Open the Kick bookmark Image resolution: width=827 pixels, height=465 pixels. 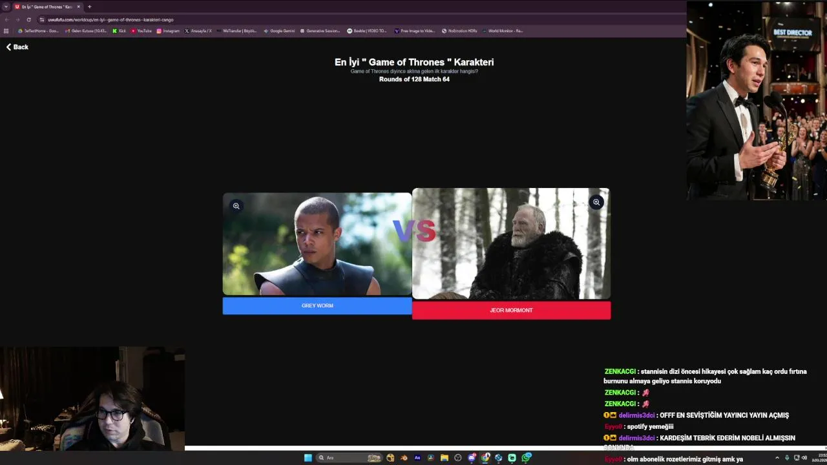120,31
